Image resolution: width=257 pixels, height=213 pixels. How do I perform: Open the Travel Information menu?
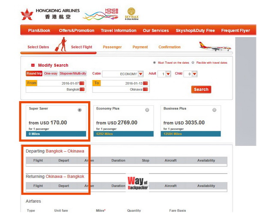119,30
